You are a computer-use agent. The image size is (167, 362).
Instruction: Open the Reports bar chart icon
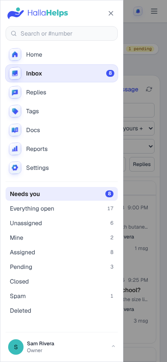[x=15, y=149]
